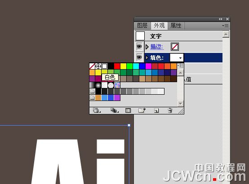This screenshot has height=184, width=249.
Task: Delete swatch using the trash icon
Action: point(170,110)
